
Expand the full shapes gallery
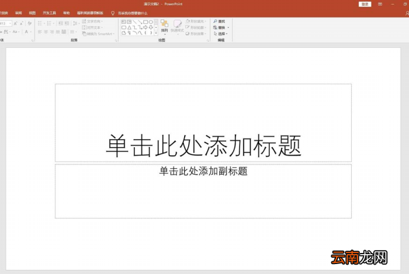[156, 33]
